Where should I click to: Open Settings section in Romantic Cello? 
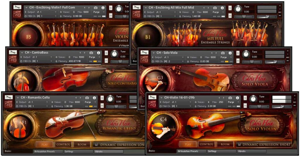point(78,152)
